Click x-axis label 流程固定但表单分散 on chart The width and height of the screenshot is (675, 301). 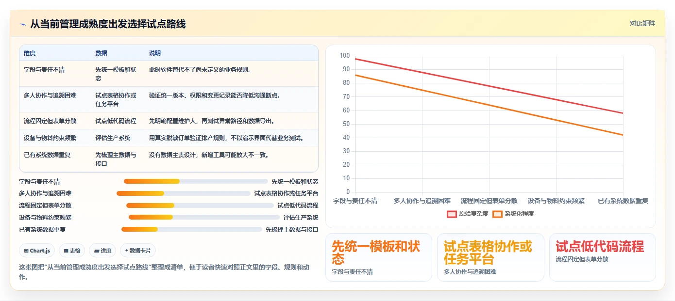click(x=489, y=201)
